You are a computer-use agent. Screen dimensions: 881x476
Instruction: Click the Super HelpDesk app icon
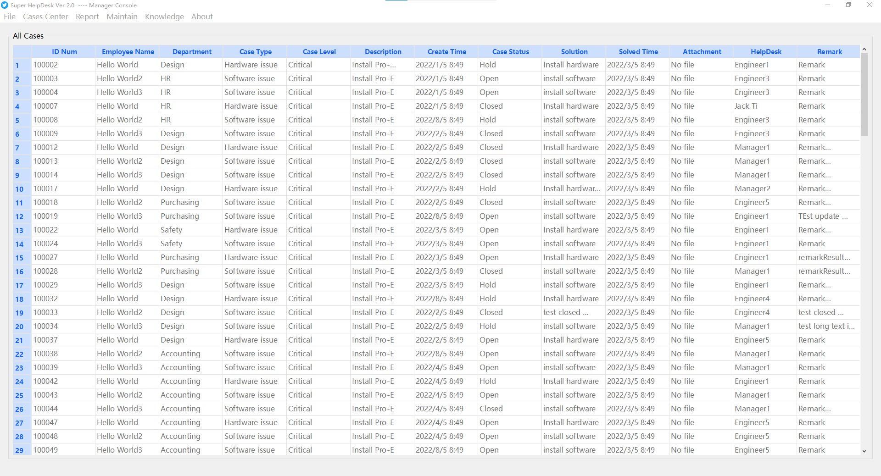click(x=5, y=5)
